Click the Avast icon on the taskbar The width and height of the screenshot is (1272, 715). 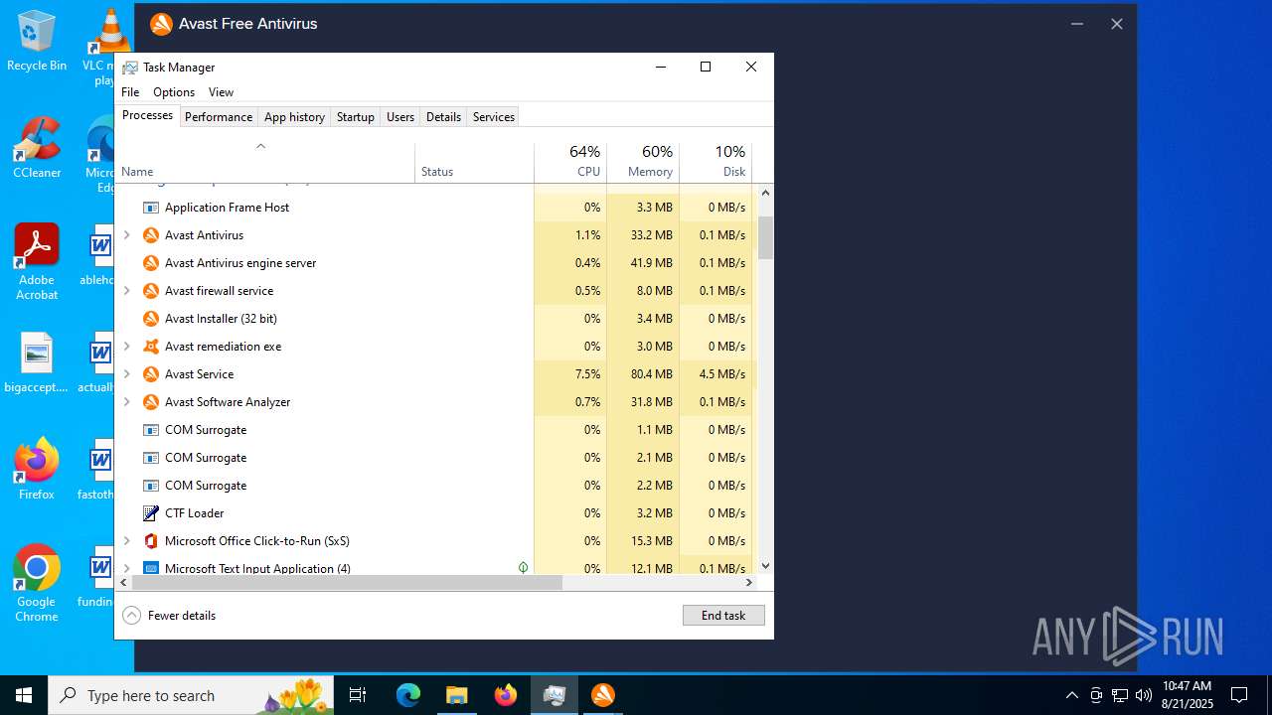603,695
